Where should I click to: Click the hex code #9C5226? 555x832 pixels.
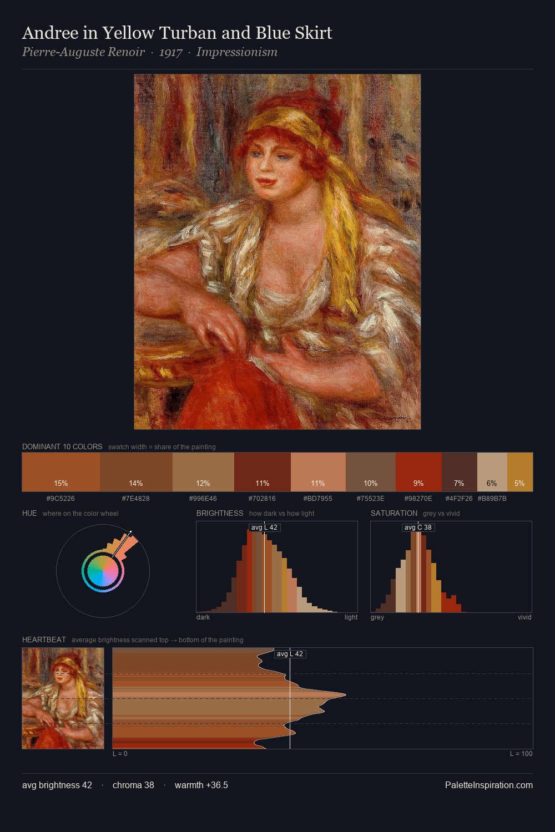(60, 499)
